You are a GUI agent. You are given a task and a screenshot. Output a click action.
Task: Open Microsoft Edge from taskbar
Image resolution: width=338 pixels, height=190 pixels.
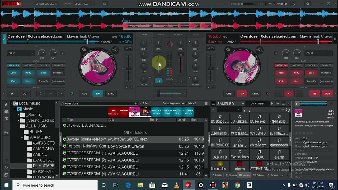pos(128,185)
